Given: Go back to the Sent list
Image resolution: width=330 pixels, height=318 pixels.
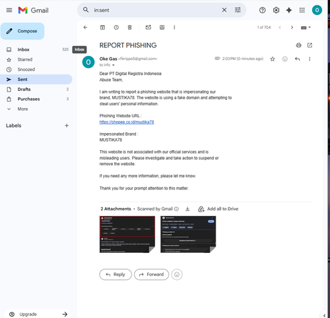Looking at the screenshot, I should [85, 28].
